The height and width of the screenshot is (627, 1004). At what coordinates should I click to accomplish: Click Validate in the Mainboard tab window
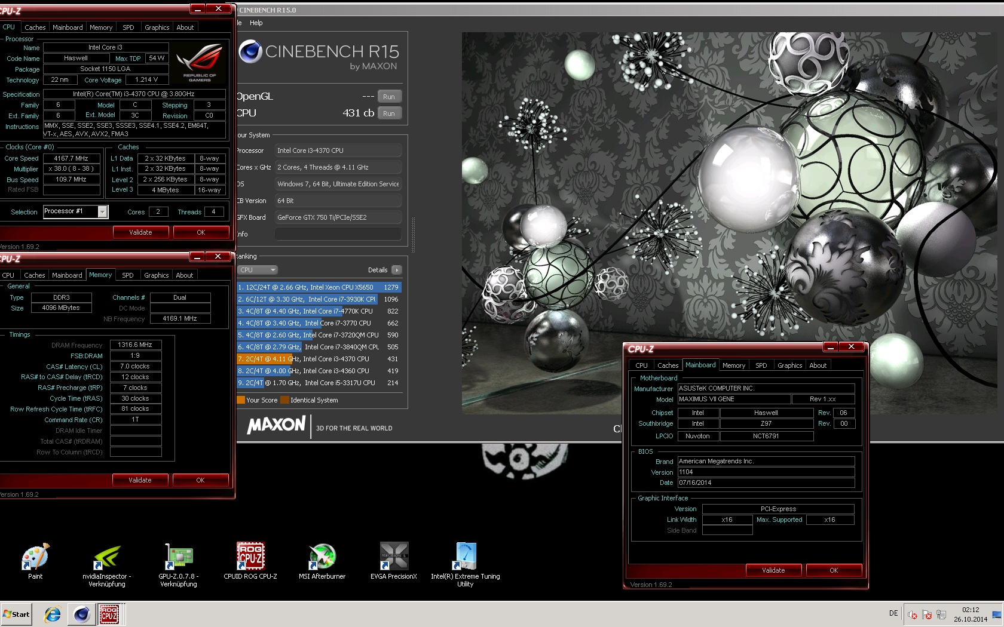[x=773, y=570]
